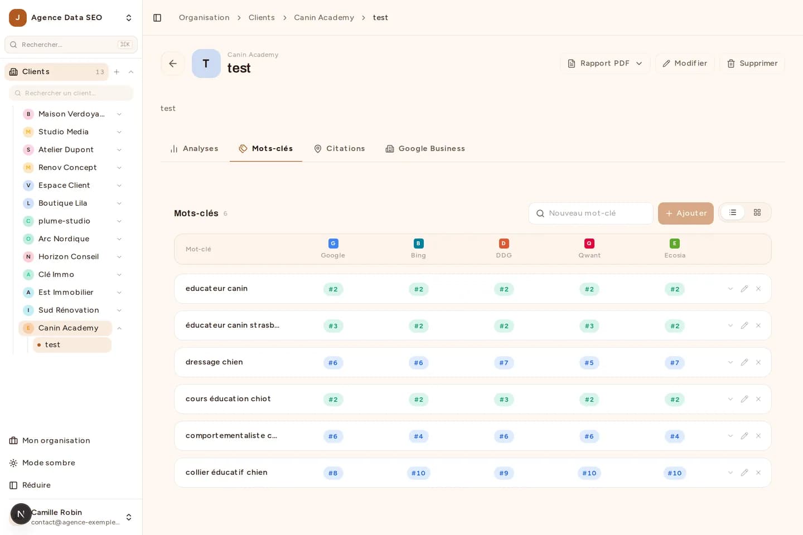The image size is (803, 535).
Task: Remove 'collier éducatif chien' keyword
Action: 758,473
